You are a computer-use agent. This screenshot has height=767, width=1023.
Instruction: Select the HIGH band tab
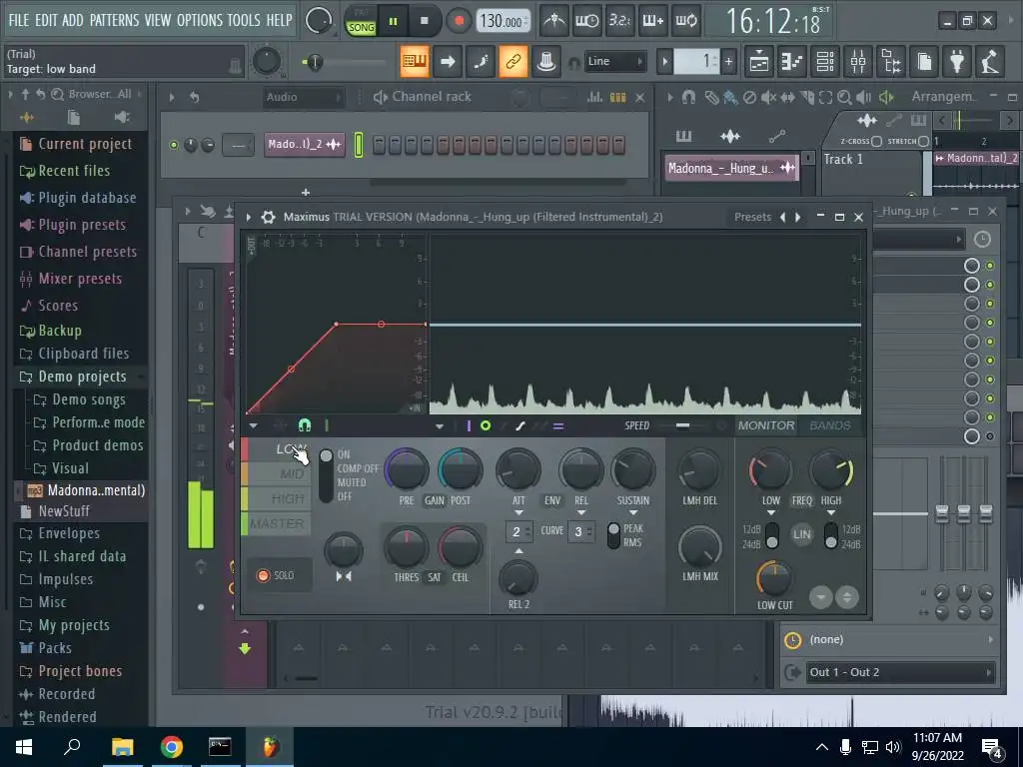tap(276, 499)
